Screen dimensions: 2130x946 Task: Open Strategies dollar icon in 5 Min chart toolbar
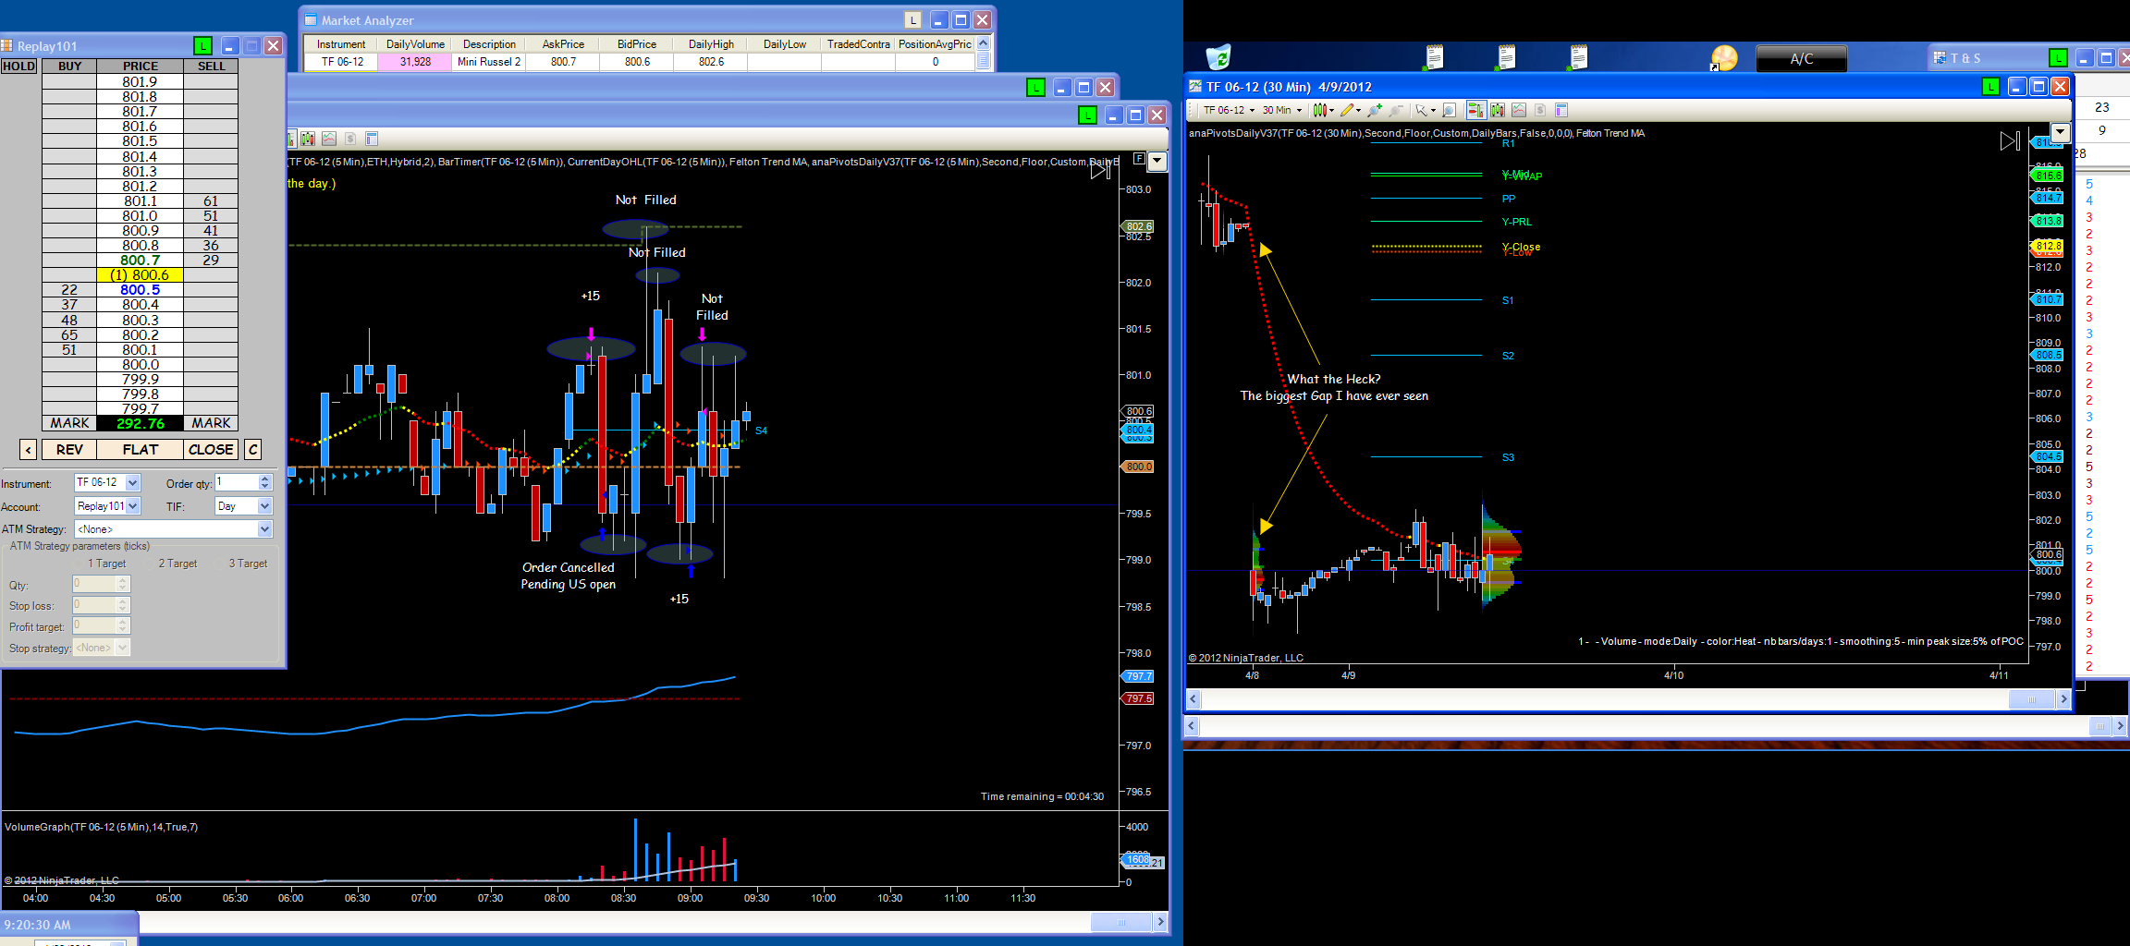point(350,139)
